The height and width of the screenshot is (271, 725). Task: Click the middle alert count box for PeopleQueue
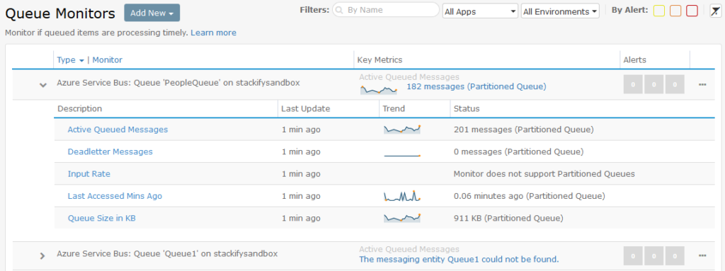653,85
